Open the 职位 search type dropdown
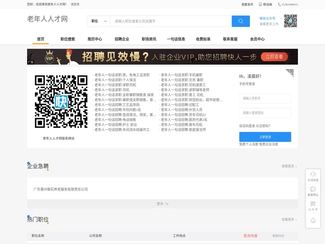325x244 pixels. [99, 21]
